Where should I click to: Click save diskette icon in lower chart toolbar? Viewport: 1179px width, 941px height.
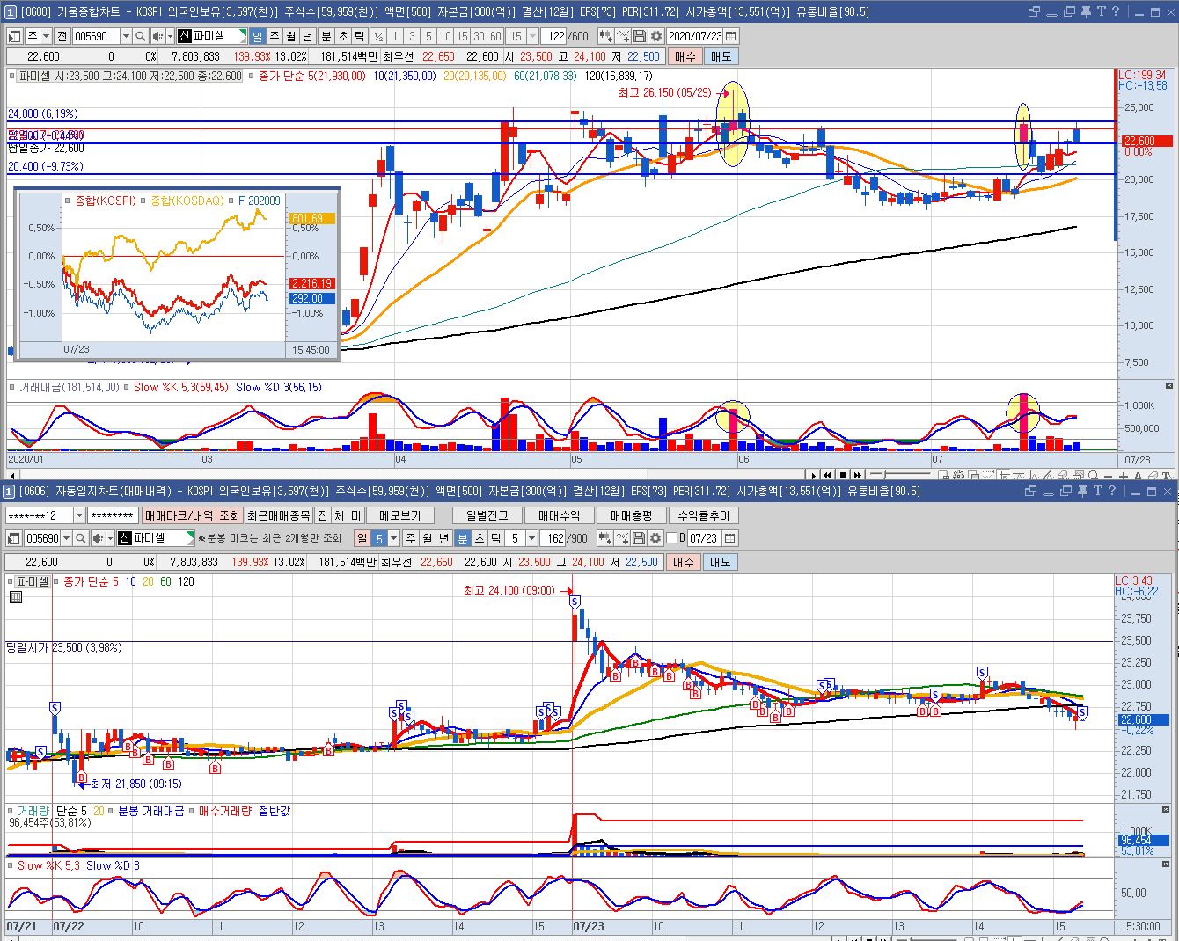[x=639, y=538]
